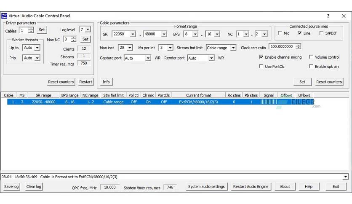The width and height of the screenshot is (352, 204).
Task: Enable the Volume control checkbox
Action: tap(311, 57)
